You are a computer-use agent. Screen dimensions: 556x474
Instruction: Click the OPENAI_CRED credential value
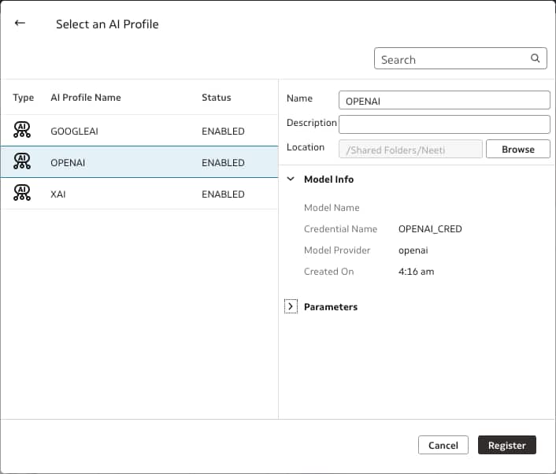[x=430, y=229]
